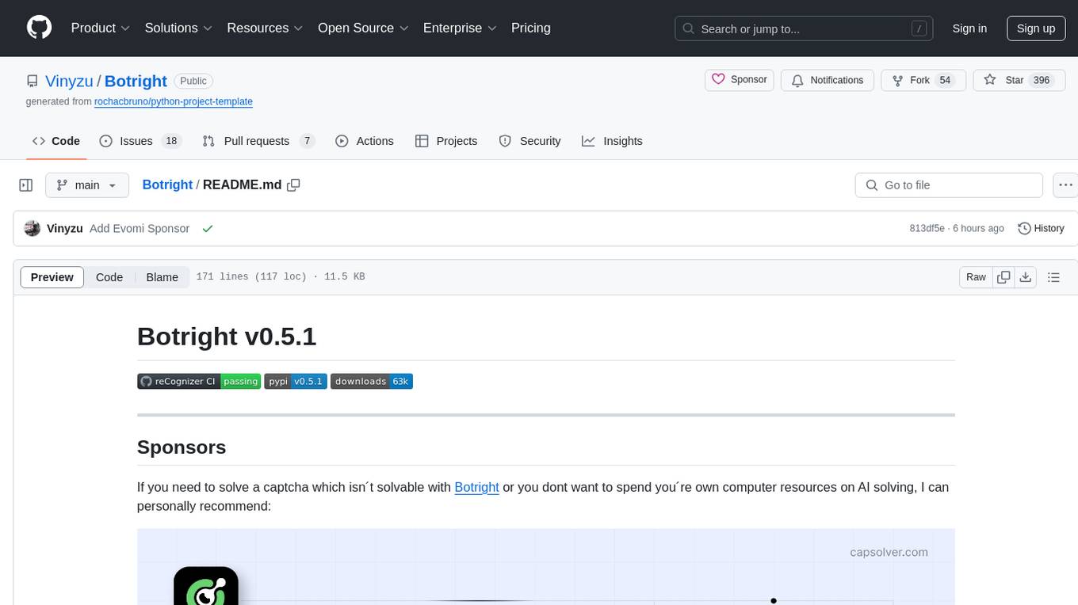Open the Botright link in Sponsors text
Image resolution: width=1078 pixels, height=605 pixels.
(476, 487)
